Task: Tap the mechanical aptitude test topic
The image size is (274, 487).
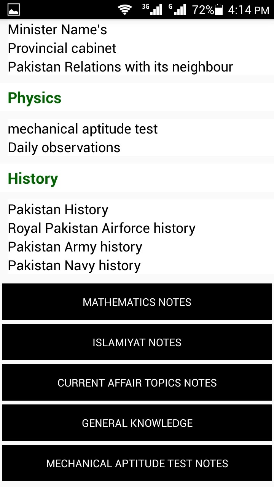Action: [83, 129]
